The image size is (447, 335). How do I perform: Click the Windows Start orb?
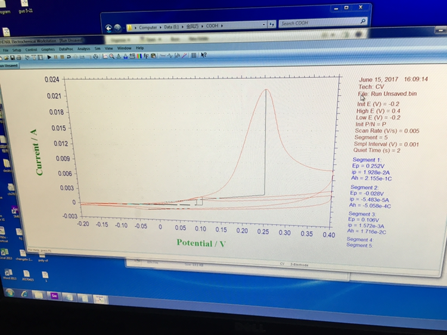click(x=10, y=293)
